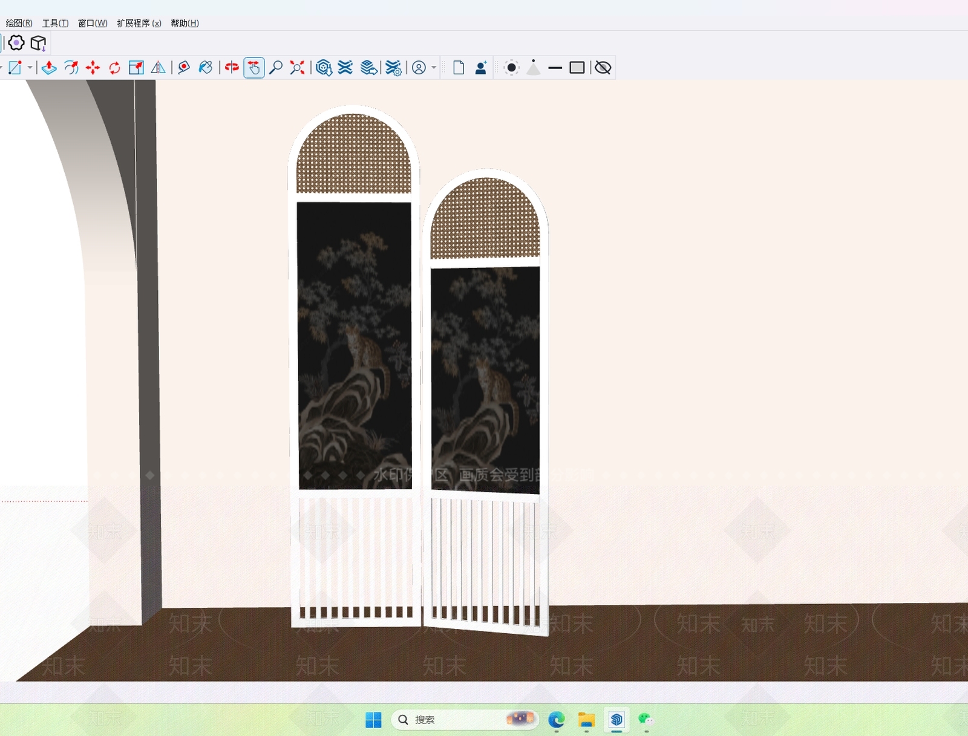
Task: Open Extension Manager gear icon
Action: pyautogui.click(x=393, y=68)
